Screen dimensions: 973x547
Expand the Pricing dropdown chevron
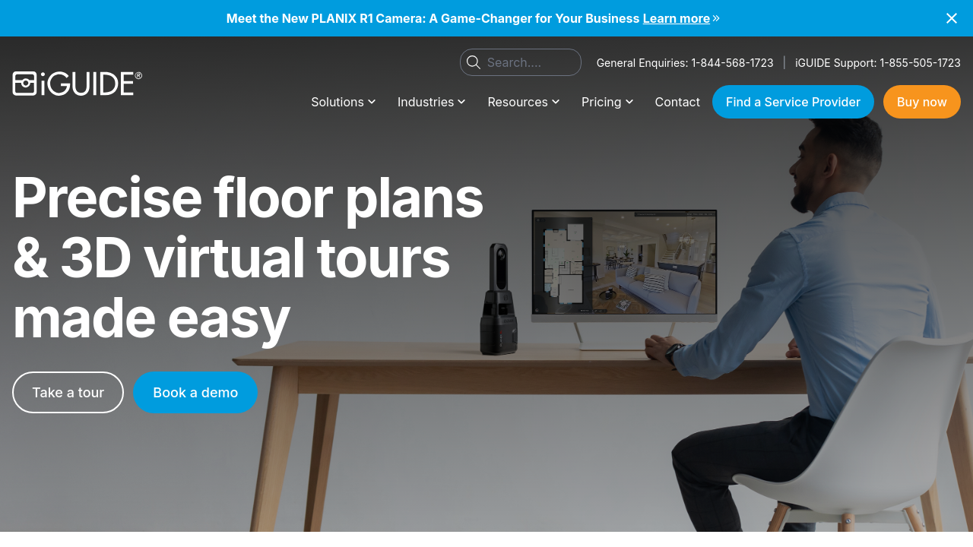(x=629, y=102)
